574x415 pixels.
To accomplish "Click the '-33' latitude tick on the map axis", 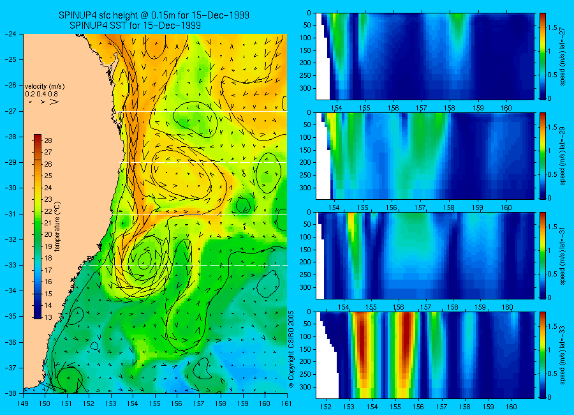I will coord(11,265).
